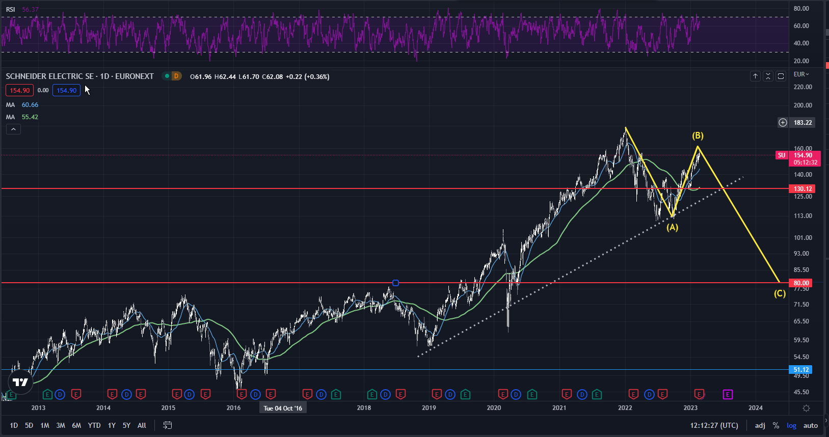Select the yellow (C) wave label
Image resolution: width=829 pixels, height=437 pixels.
pyautogui.click(x=780, y=293)
